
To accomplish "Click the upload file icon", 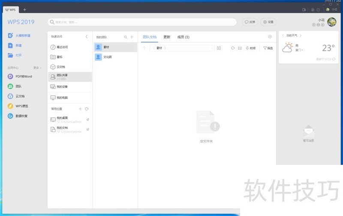I will pos(219,48).
